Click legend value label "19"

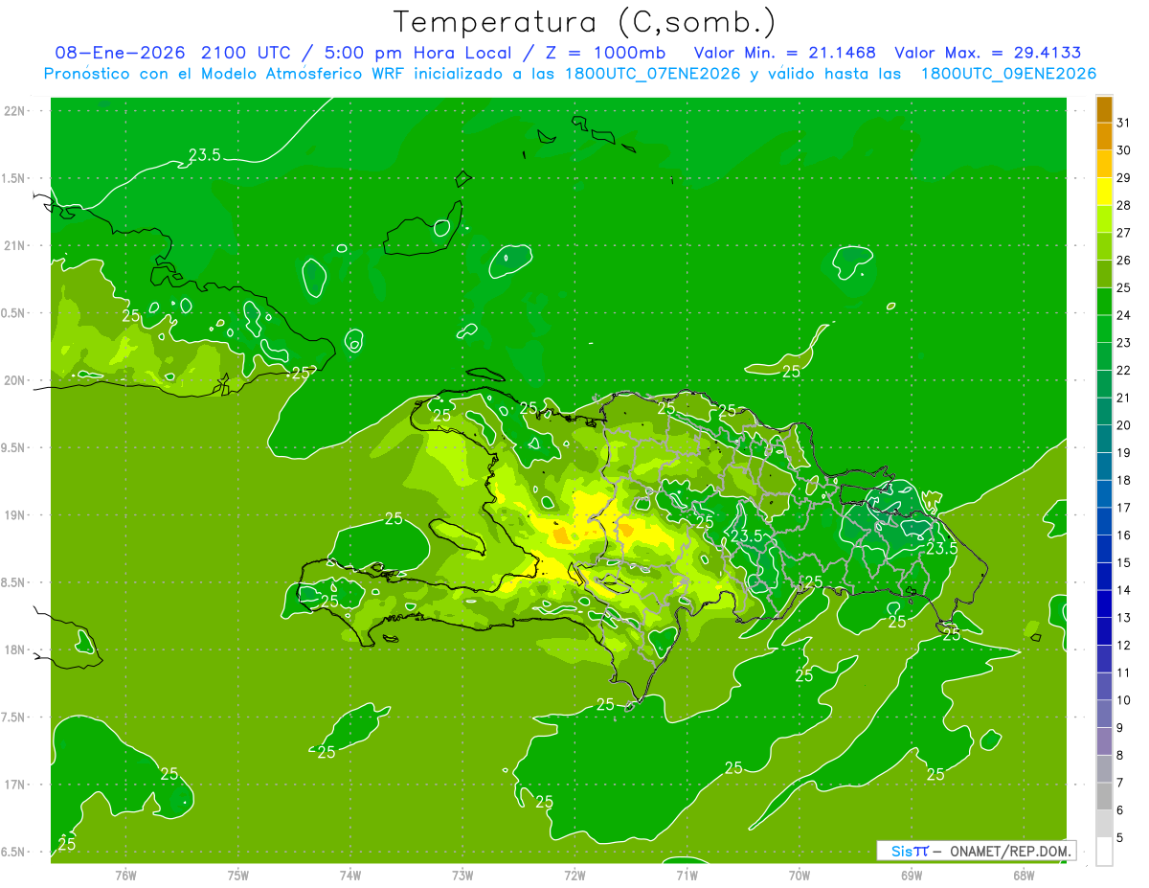pos(1124,453)
